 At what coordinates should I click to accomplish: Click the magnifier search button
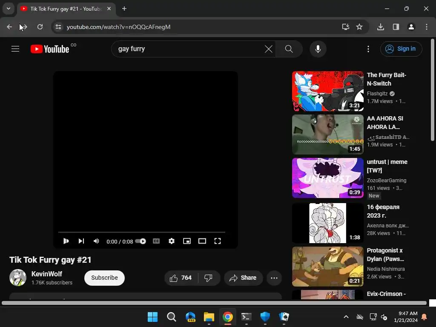289,49
